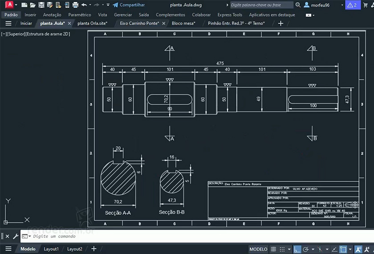Toggle the drawing grid display in status bar
Screen dimensions: 374x254
274,249
